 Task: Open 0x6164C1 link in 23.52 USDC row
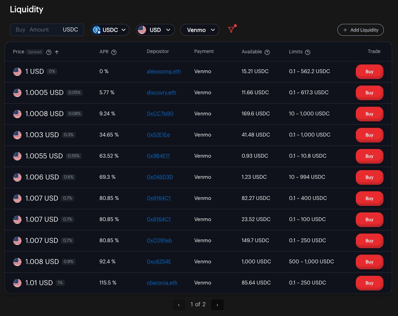click(159, 219)
